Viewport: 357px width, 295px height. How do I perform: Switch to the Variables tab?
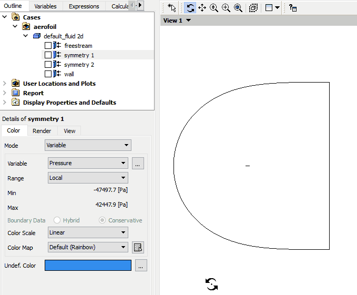pyautogui.click(x=46, y=6)
